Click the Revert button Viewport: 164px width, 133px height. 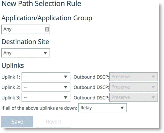click(54, 122)
